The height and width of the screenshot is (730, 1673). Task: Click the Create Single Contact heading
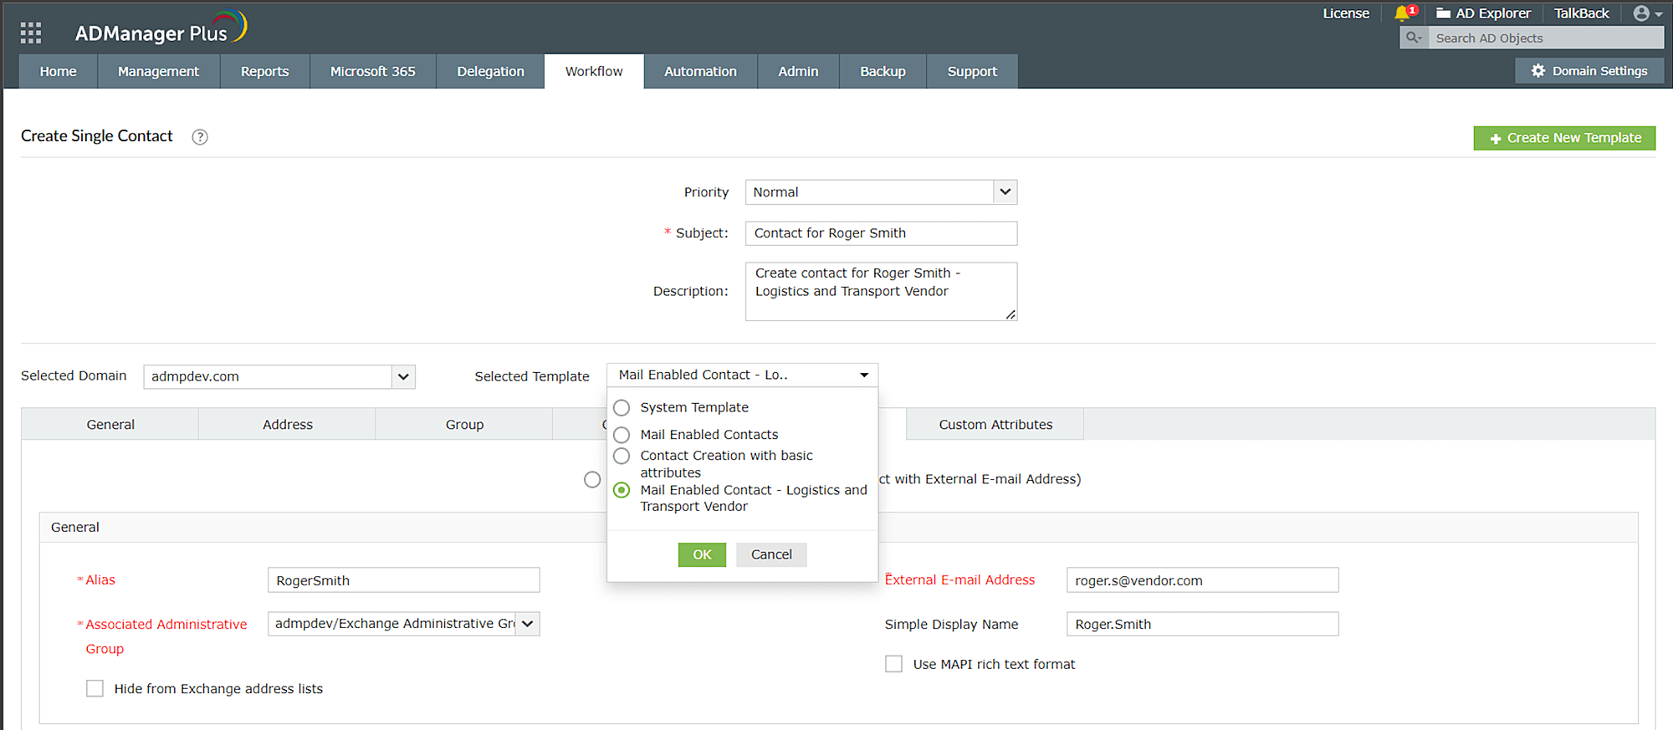97,136
